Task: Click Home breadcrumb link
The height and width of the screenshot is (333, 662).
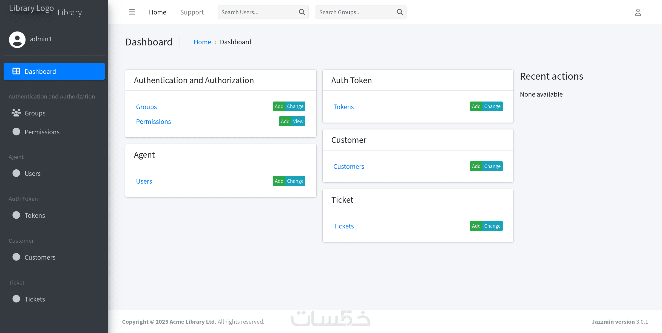Action: tap(202, 42)
